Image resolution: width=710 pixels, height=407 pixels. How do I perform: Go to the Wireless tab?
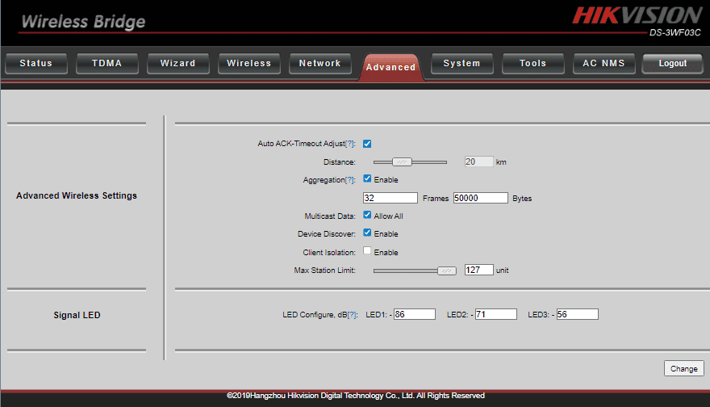tap(248, 63)
